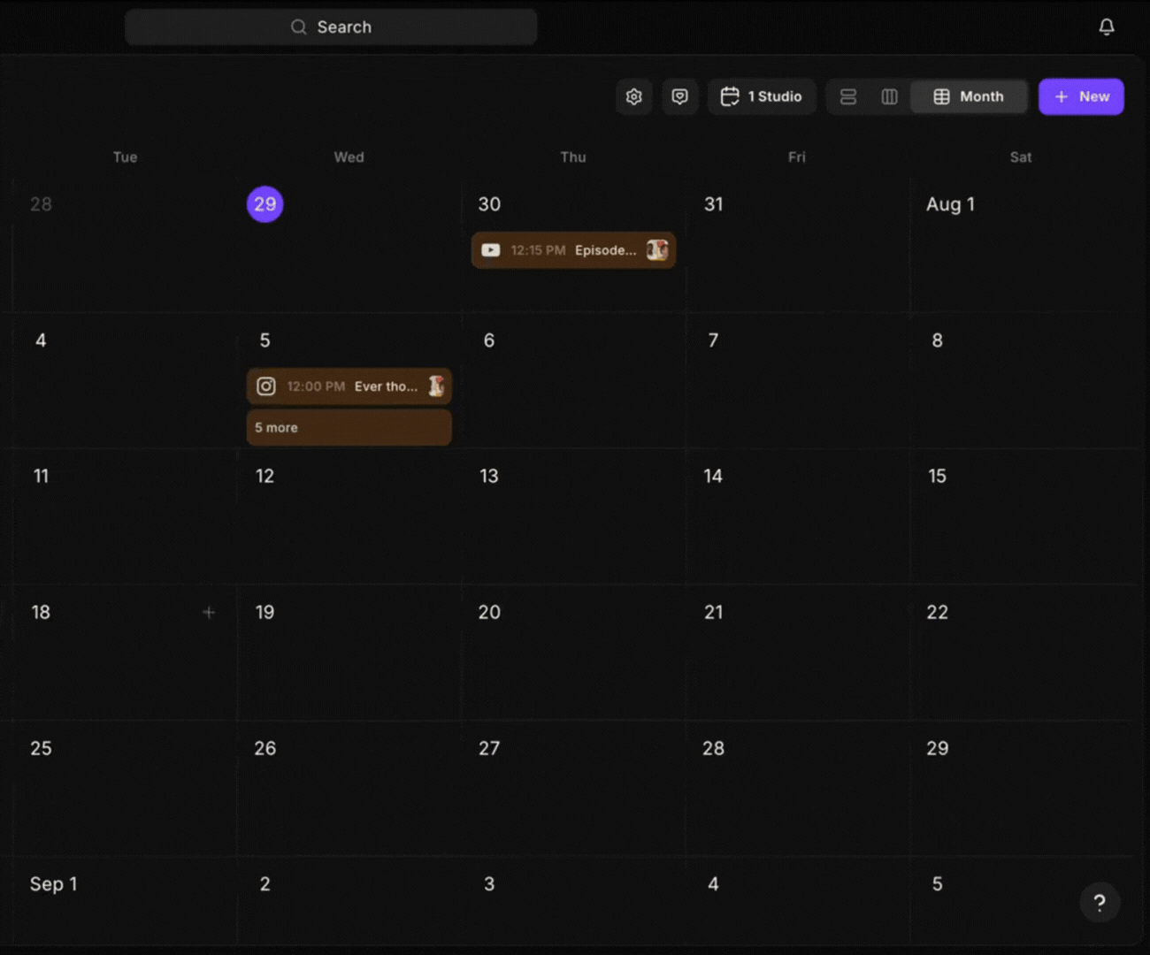Select date 15
The height and width of the screenshot is (955, 1150).
point(937,476)
